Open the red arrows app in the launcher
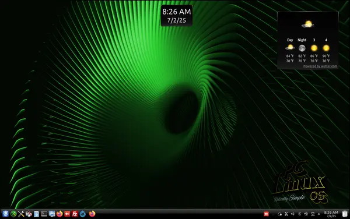Screen dimensions: 350x219 tap(67, 214)
